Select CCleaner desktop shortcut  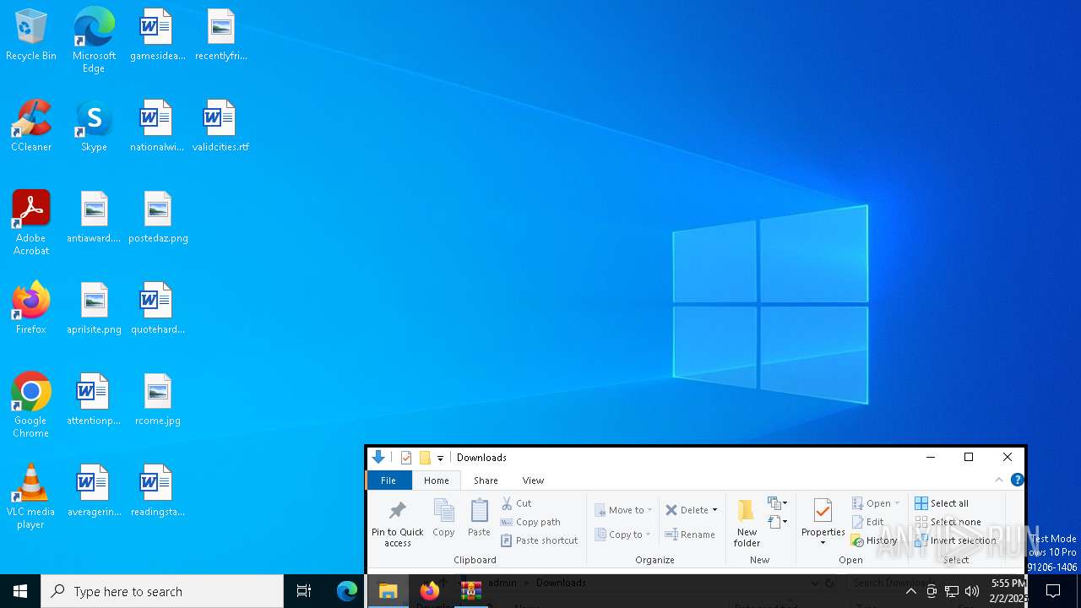coord(31,126)
